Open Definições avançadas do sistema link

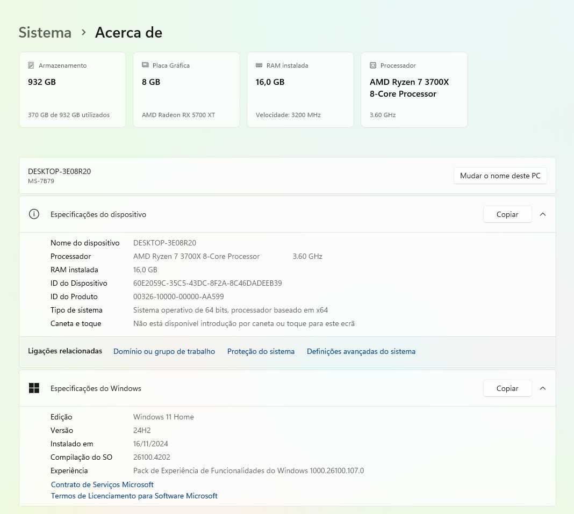(x=361, y=351)
